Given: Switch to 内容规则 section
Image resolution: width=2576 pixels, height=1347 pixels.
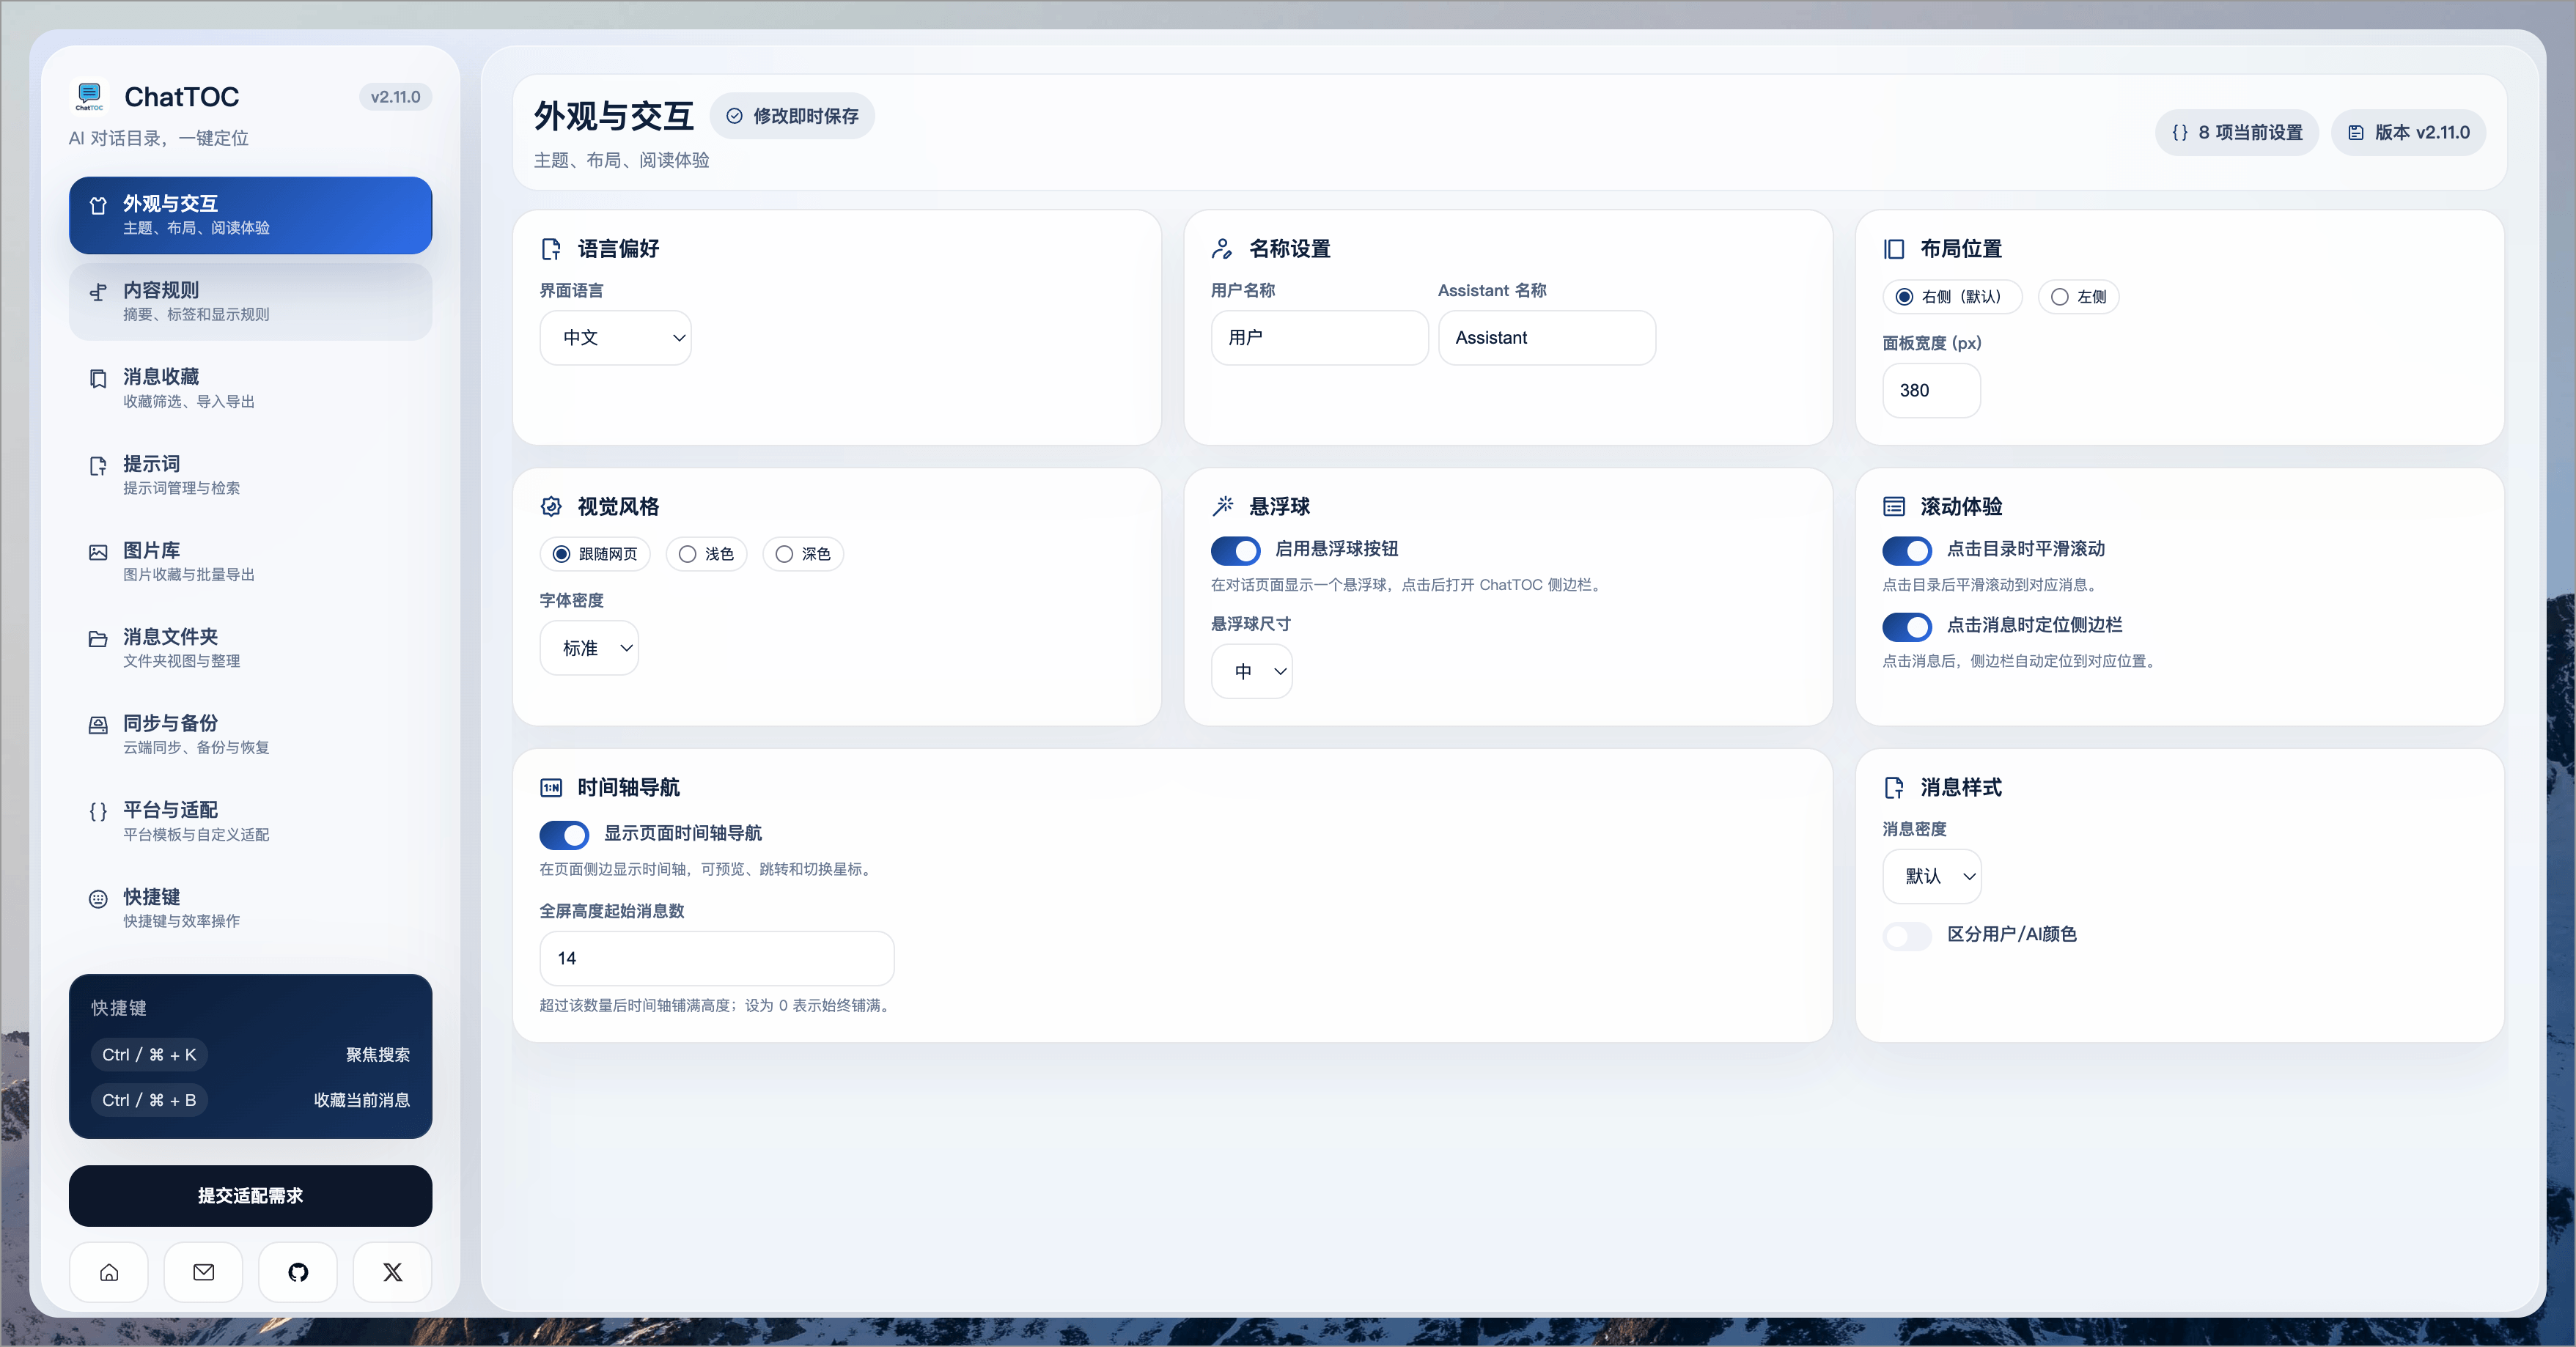Looking at the screenshot, I should pyautogui.click(x=251, y=302).
